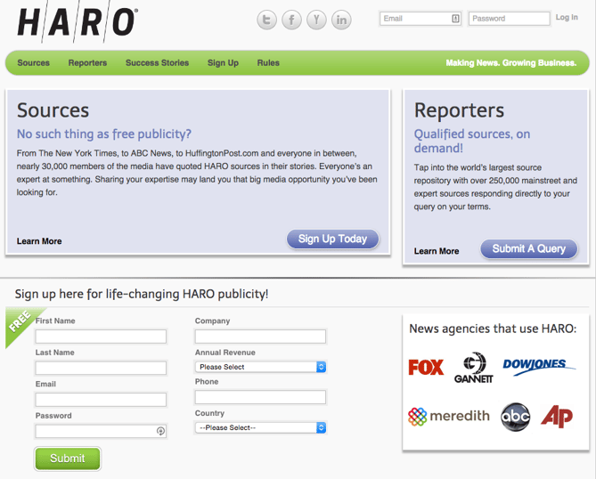Click the ABC round logo

point(516,416)
